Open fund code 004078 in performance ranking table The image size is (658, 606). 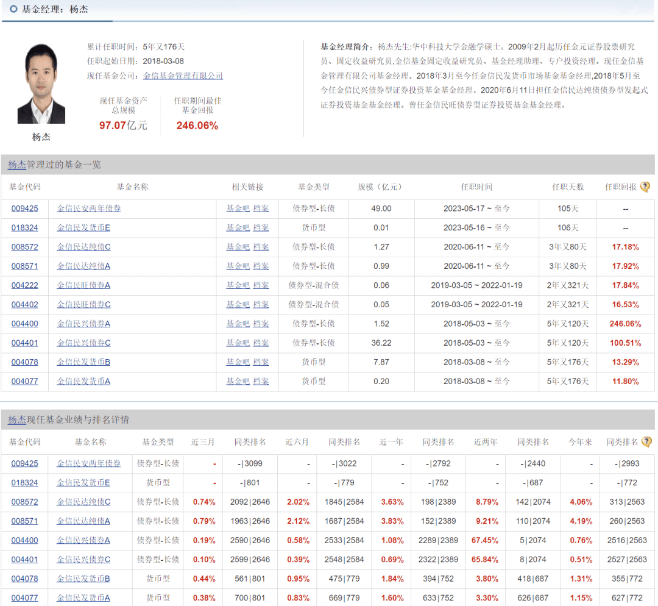pyautogui.click(x=25, y=579)
